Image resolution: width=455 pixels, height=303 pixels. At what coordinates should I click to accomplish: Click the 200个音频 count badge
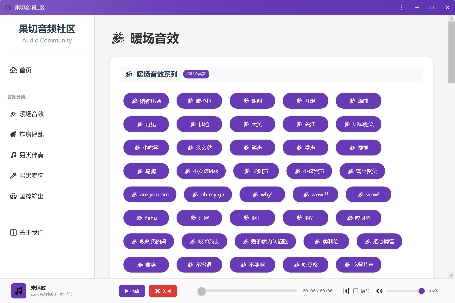click(196, 74)
